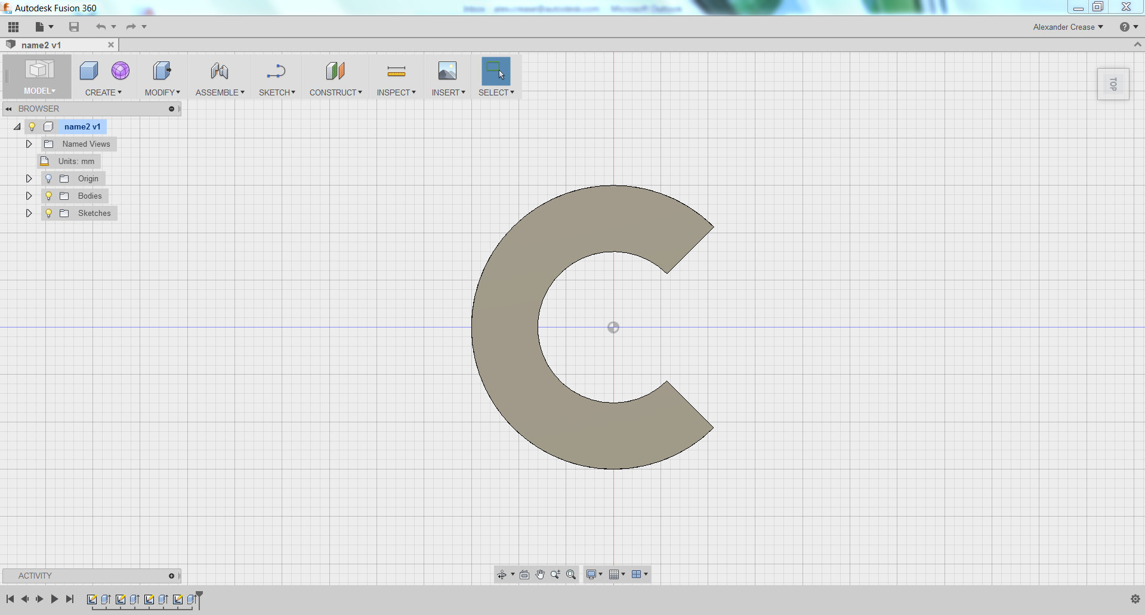The height and width of the screenshot is (615, 1145).
Task: Open the ASSEMBLE menu
Action: pos(220,92)
